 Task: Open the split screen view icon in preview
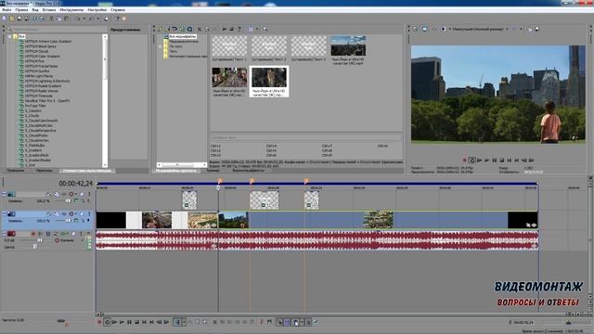click(443, 29)
